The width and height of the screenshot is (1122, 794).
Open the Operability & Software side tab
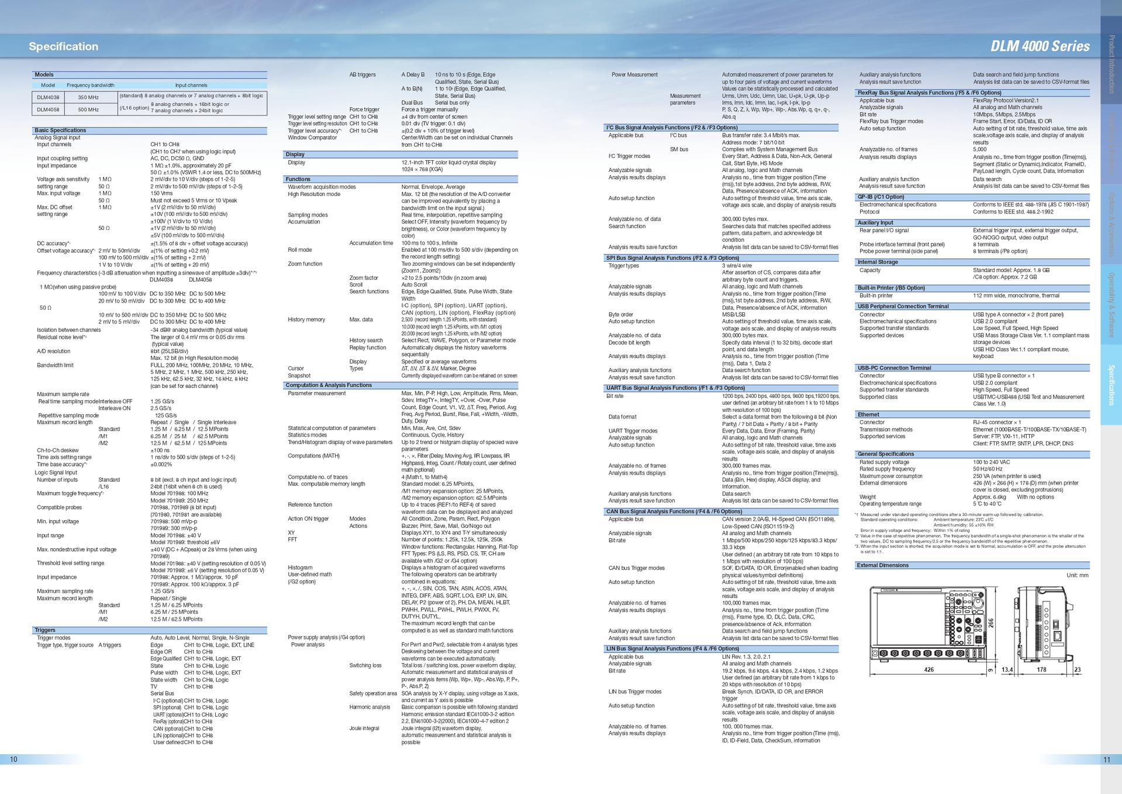[1111, 305]
